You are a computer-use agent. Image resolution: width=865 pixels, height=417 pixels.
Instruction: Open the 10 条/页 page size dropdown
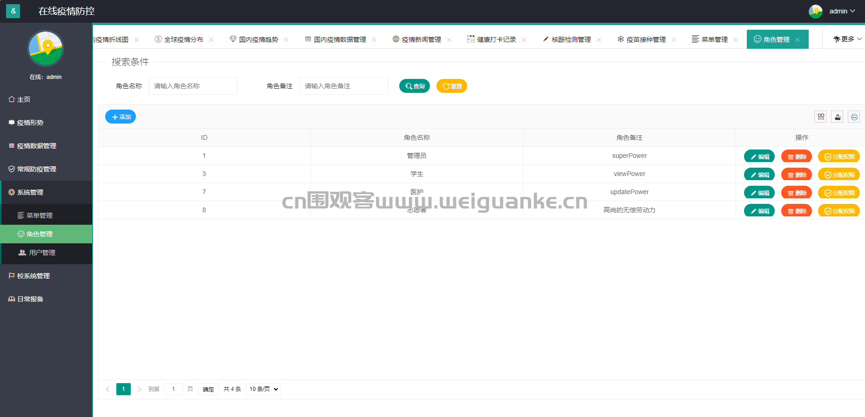click(263, 389)
